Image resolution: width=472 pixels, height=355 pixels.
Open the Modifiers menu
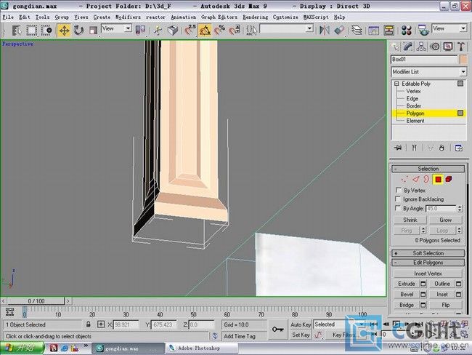coord(128,17)
